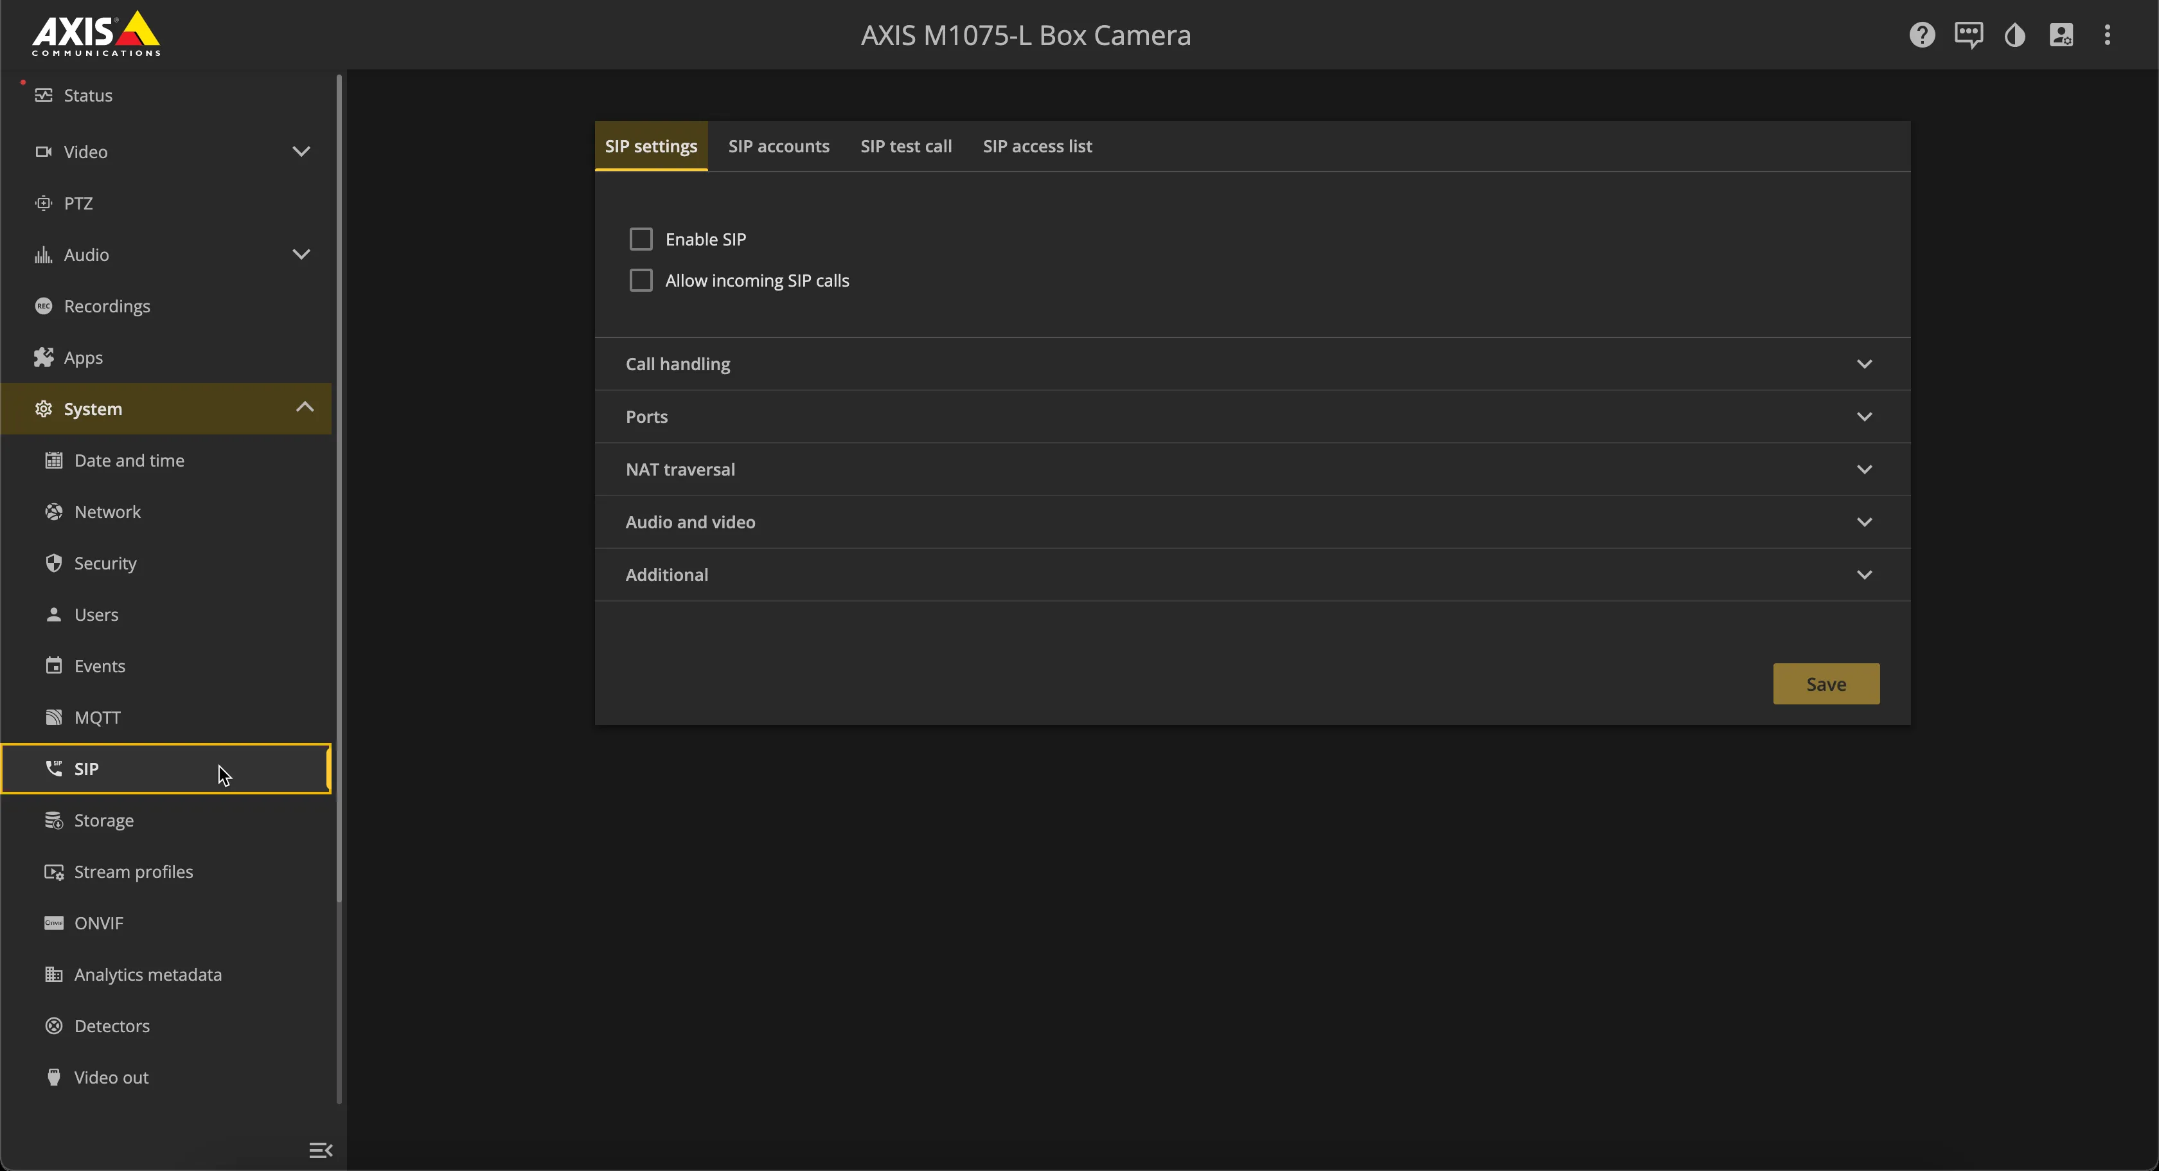Expand the Audio and video section
The height and width of the screenshot is (1171, 2159).
pos(1252,523)
